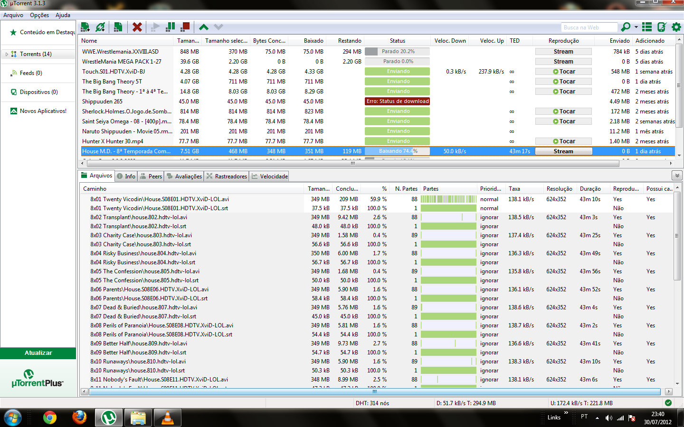Click the µTorrentPlus logo banner
684x427 pixels.
click(x=38, y=378)
